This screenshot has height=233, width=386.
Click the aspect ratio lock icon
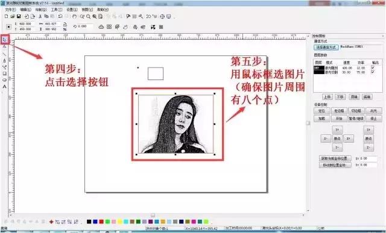pyautogui.click(x=65, y=24)
